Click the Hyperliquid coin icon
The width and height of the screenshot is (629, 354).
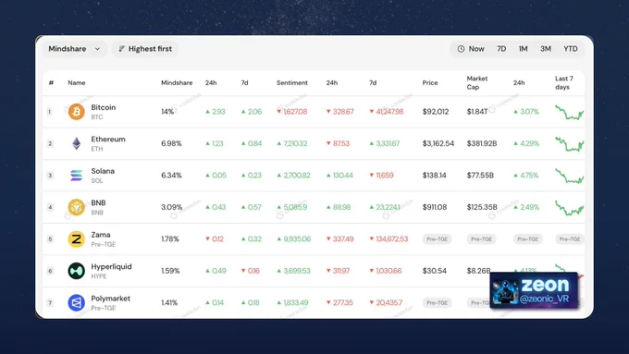coord(76,271)
